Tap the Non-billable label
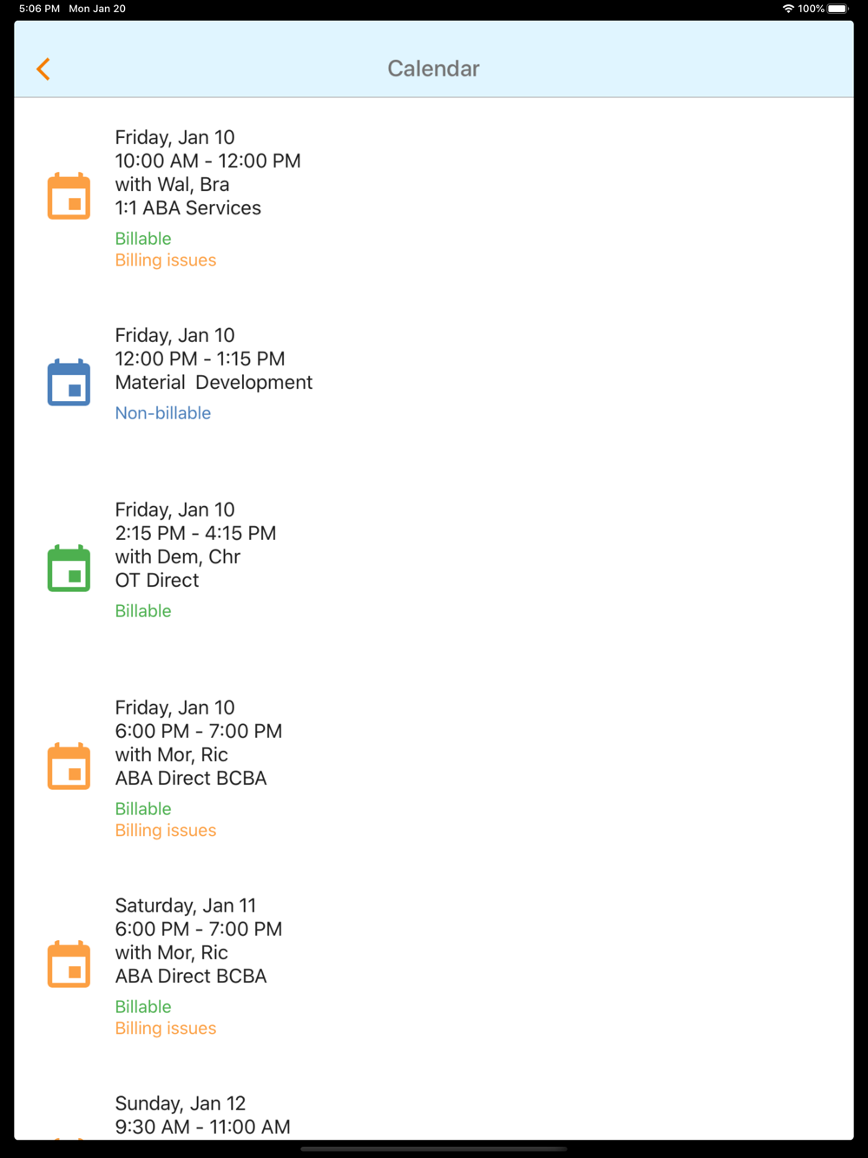The height and width of the screenshot is (1158, 868). point(163,413)
